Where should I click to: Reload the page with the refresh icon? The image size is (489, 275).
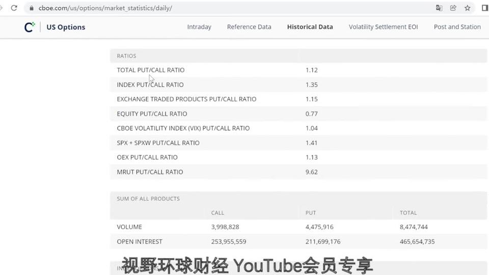[x=14, y=8]
